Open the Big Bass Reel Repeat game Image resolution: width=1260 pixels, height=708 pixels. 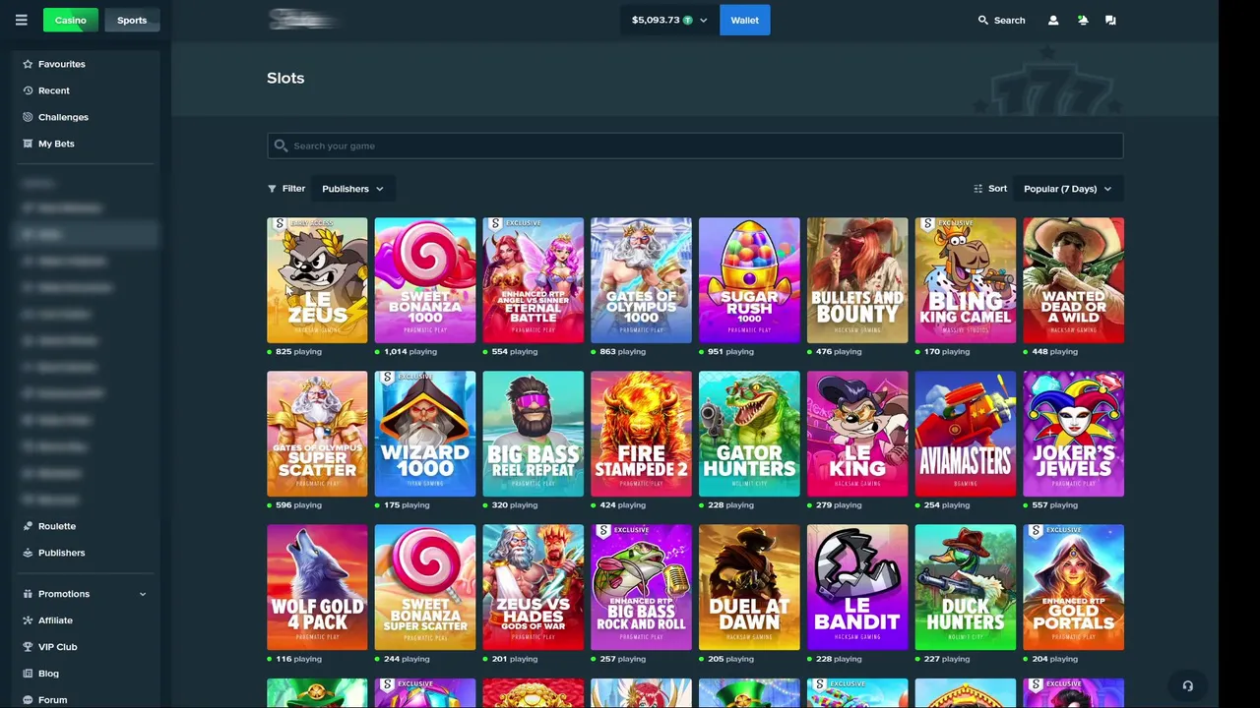click(x=534, y=434)
